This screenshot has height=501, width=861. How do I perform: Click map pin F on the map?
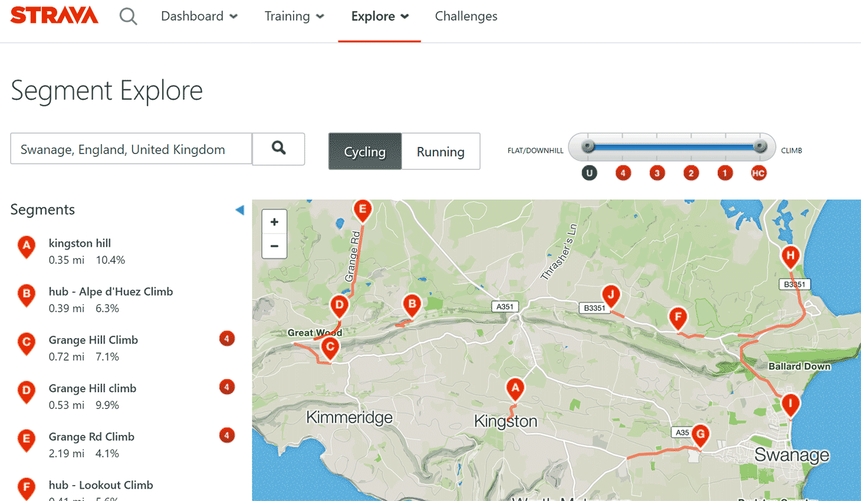pos(678,319)
